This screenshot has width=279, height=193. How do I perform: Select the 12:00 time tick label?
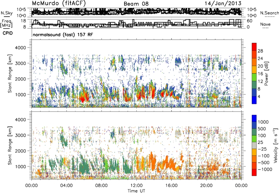(136, 186)
